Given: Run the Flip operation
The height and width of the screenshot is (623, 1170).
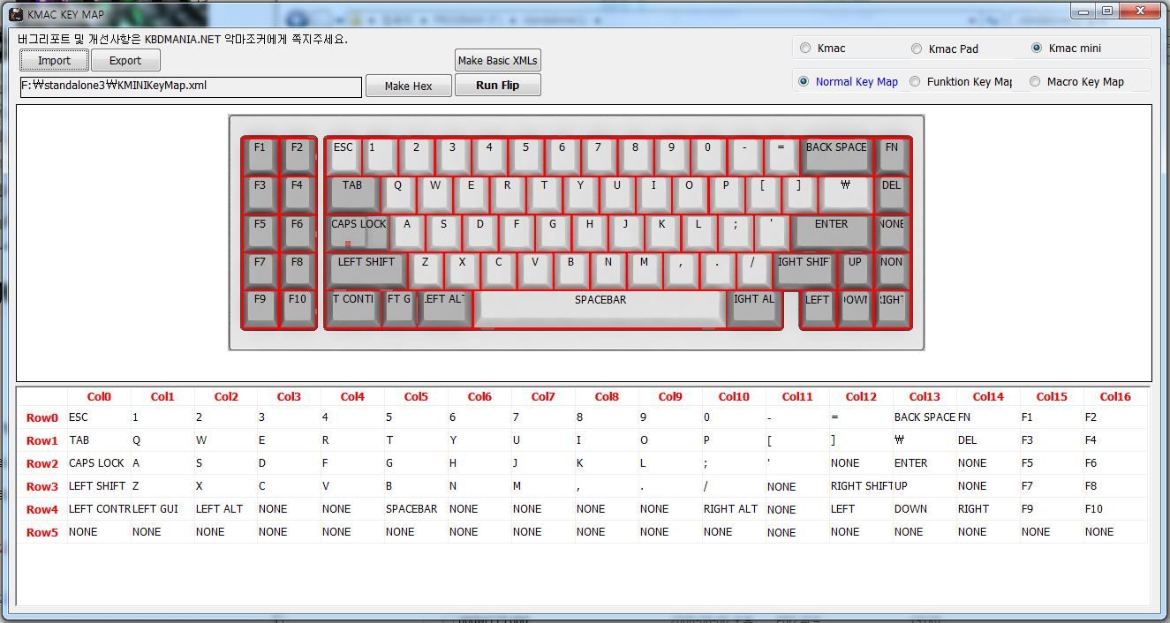Looking at the screenshot, I should pos(497,86).
